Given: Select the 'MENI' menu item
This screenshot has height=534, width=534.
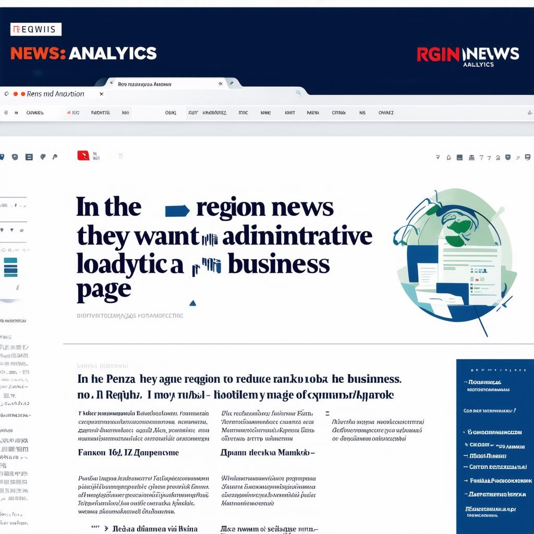Looking at the screenshot, I should click(x=313, y=113).
